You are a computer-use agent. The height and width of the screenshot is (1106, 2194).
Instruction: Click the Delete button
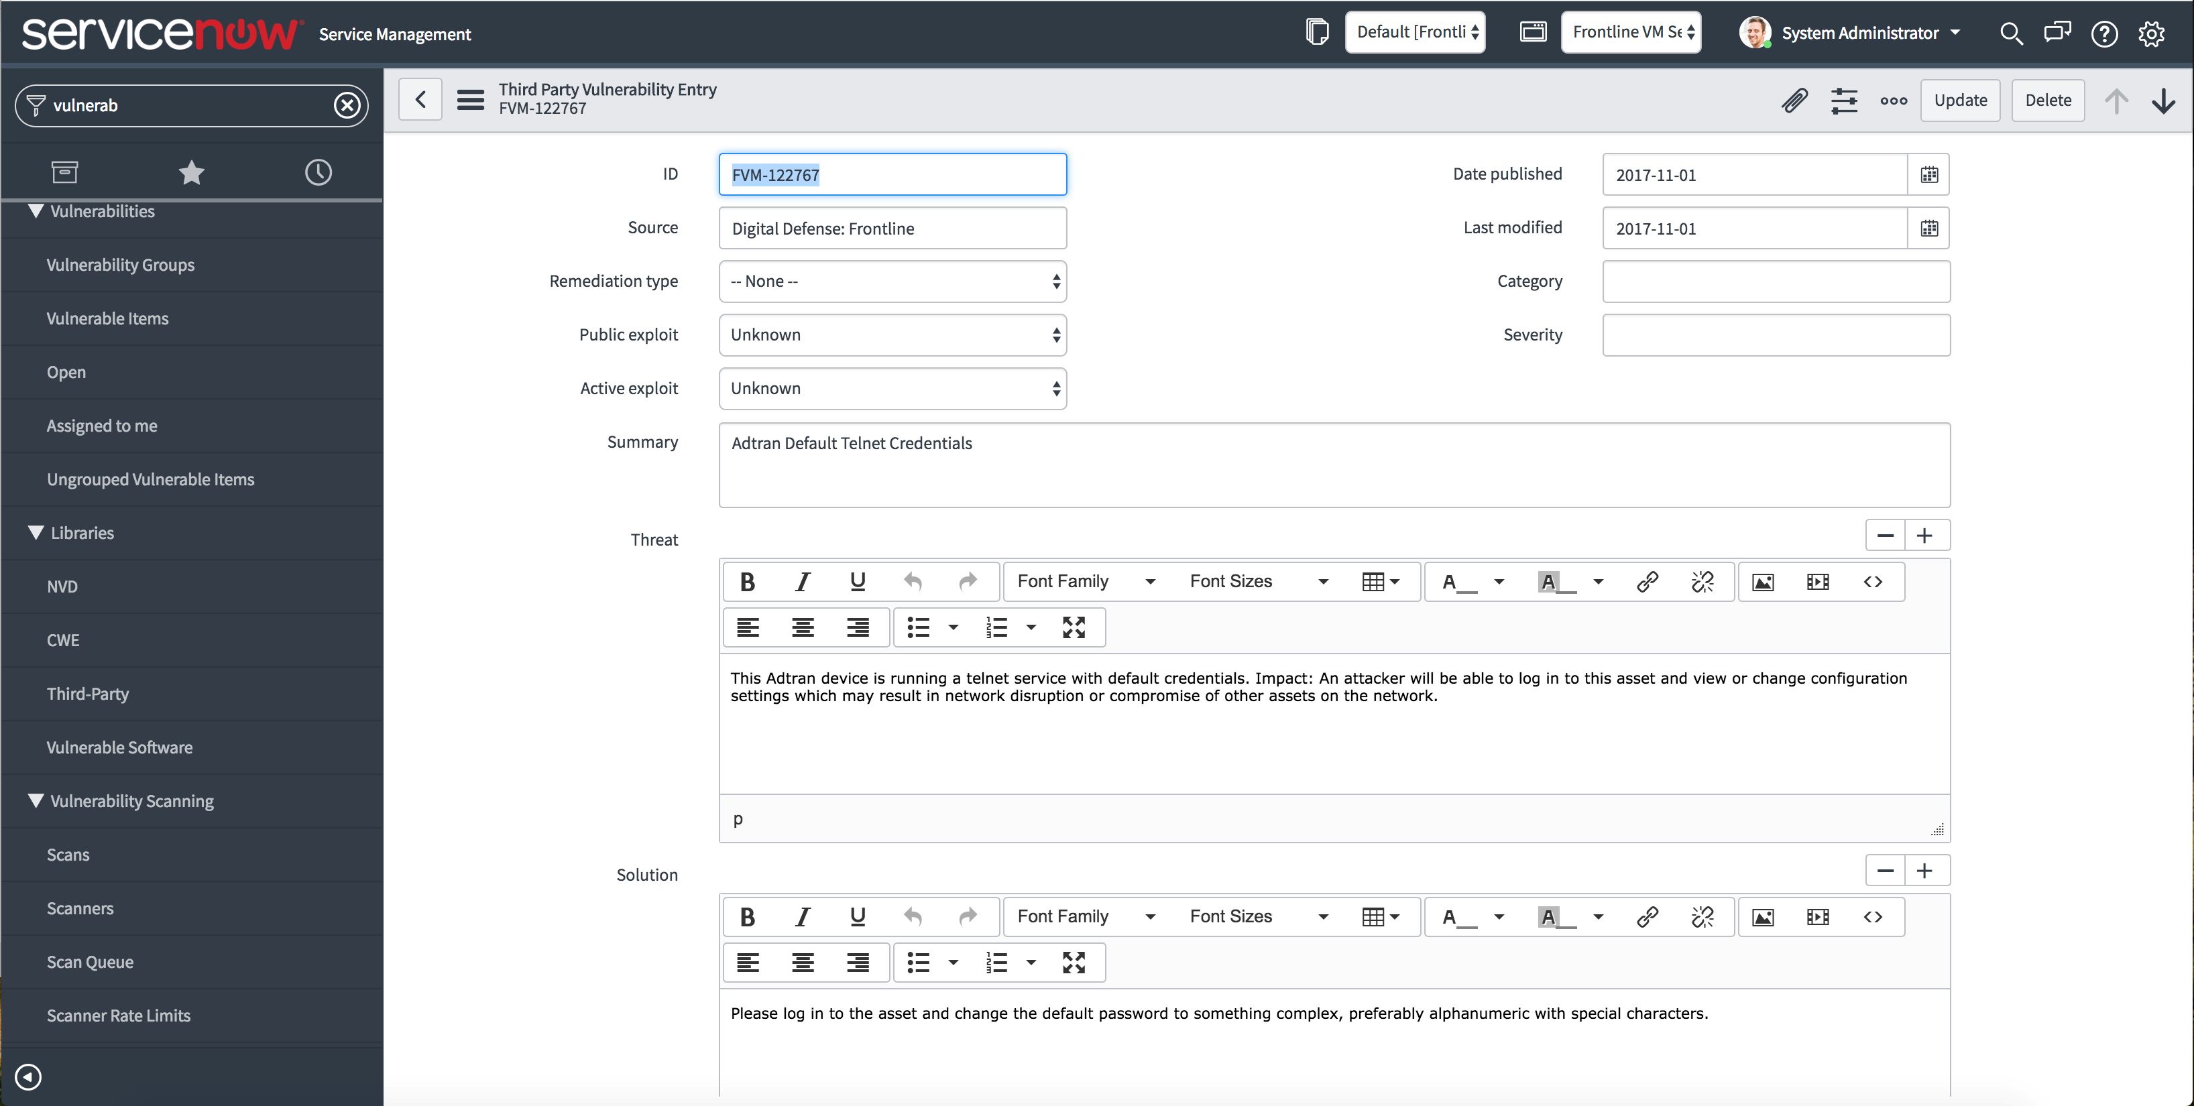point(2048,101)
